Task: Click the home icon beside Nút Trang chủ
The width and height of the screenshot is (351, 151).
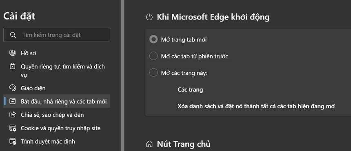Action: pos(149,144)
